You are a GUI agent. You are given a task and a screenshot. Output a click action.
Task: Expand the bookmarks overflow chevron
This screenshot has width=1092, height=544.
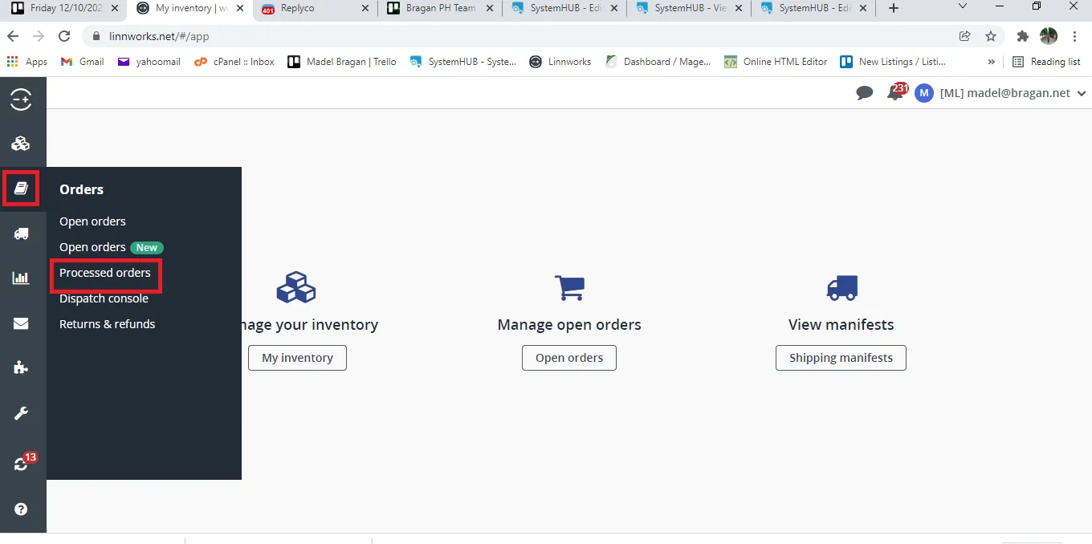click(992, 62)
